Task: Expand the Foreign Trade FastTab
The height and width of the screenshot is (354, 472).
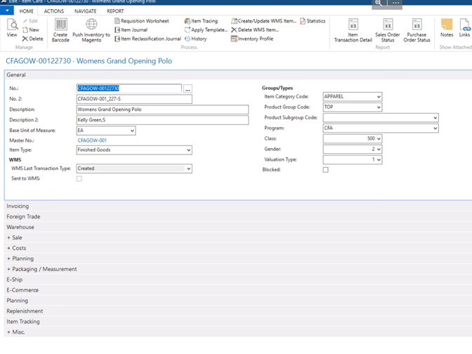Action: coord(238,217)
